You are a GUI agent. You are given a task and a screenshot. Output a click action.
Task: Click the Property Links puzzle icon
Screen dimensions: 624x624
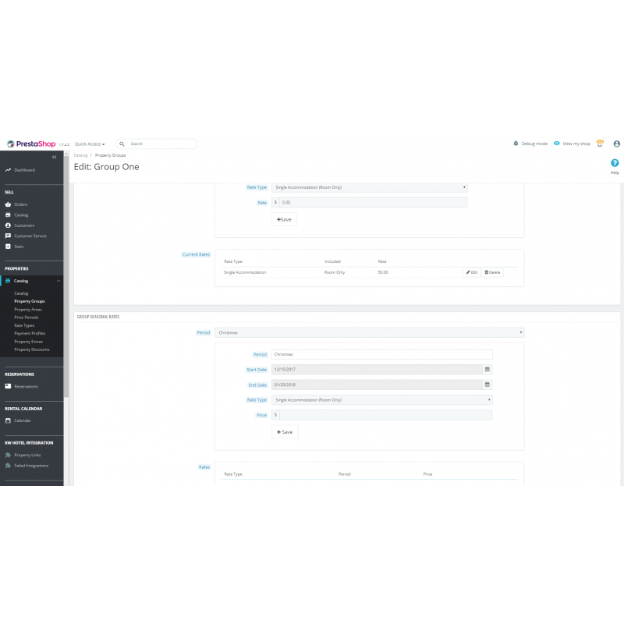tap(8, 455)
